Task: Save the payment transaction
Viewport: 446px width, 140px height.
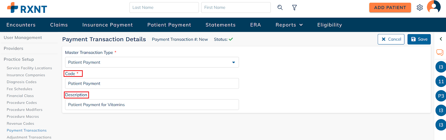Action: tap(419, 39)
